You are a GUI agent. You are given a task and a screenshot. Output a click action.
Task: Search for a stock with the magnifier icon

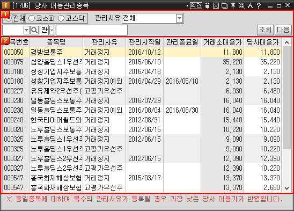click(34, 30)
